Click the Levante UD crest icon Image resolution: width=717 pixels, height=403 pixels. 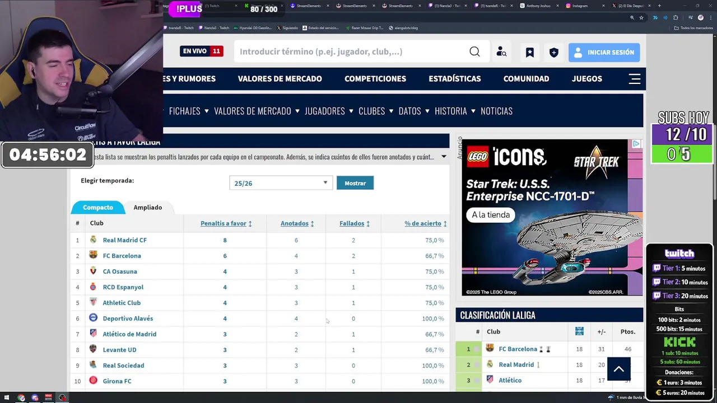[x=93, y=349]
